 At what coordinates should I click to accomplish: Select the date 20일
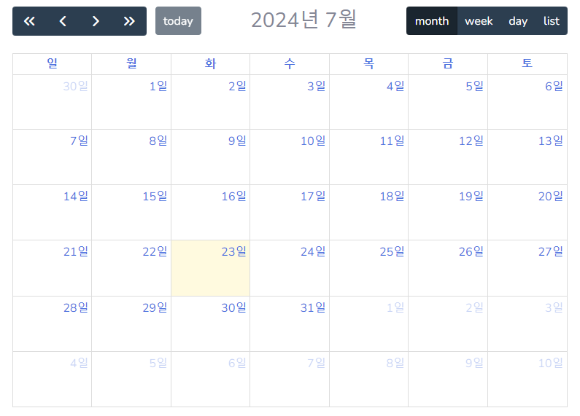click(x=551, y=196)
